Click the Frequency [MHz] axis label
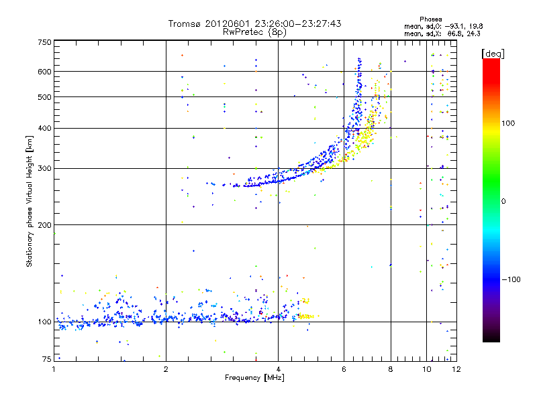This screenshot has height=402, width=537. click(254, 378)
